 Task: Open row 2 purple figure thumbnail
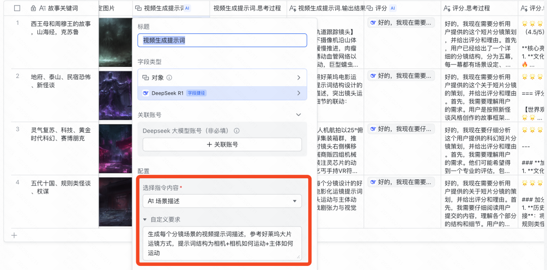tap(115, 95)
